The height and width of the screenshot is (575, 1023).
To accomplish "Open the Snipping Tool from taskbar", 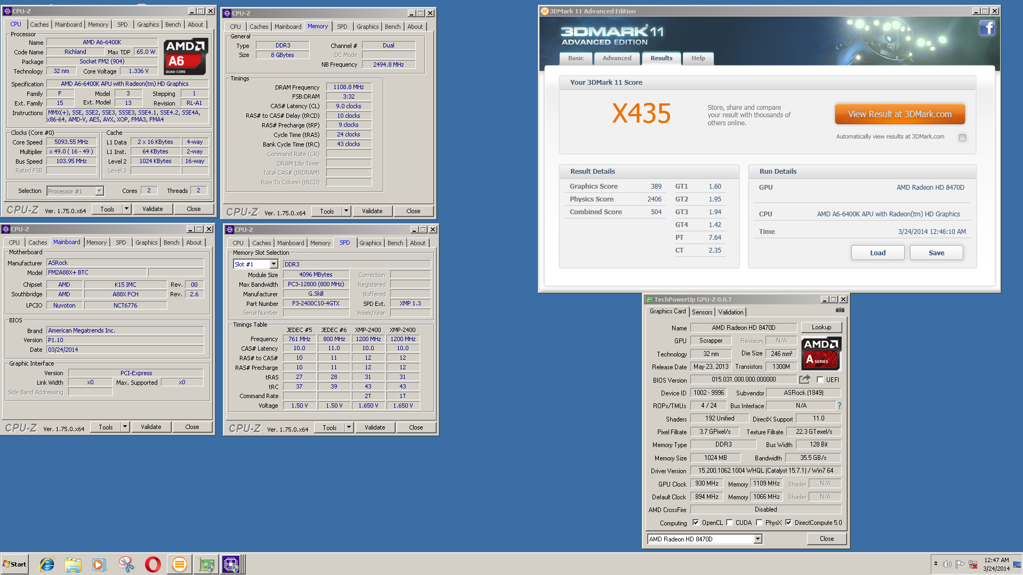I will 126,564.
